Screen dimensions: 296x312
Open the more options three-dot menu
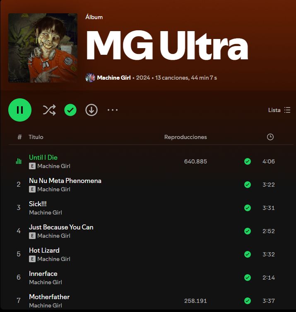click(x=113, y=110)
